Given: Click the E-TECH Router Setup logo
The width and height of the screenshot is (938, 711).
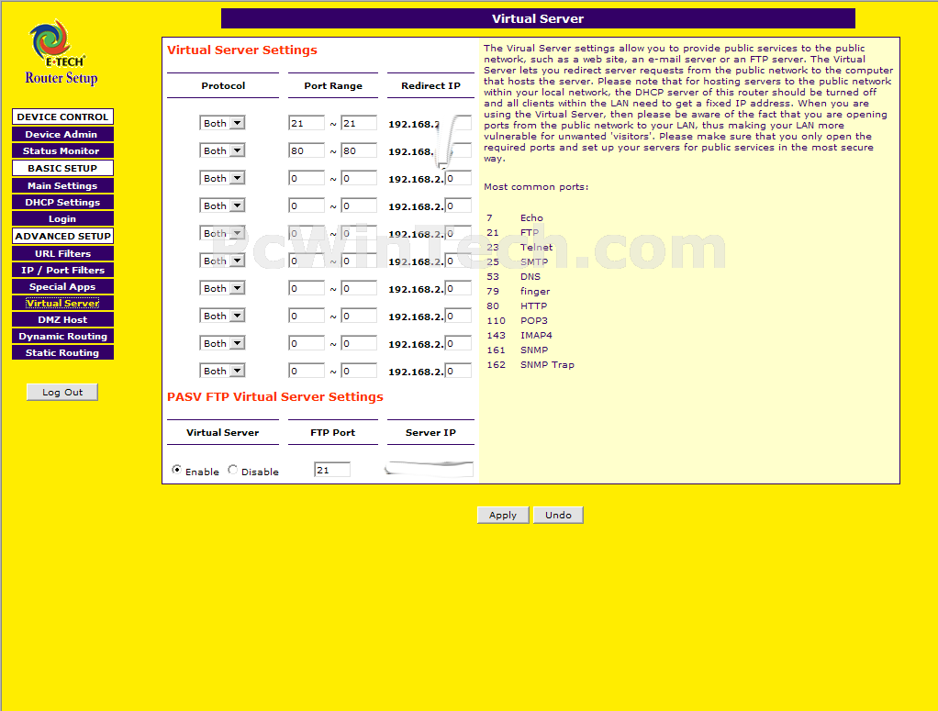Looking at the screenshot, I should [61, 52].
